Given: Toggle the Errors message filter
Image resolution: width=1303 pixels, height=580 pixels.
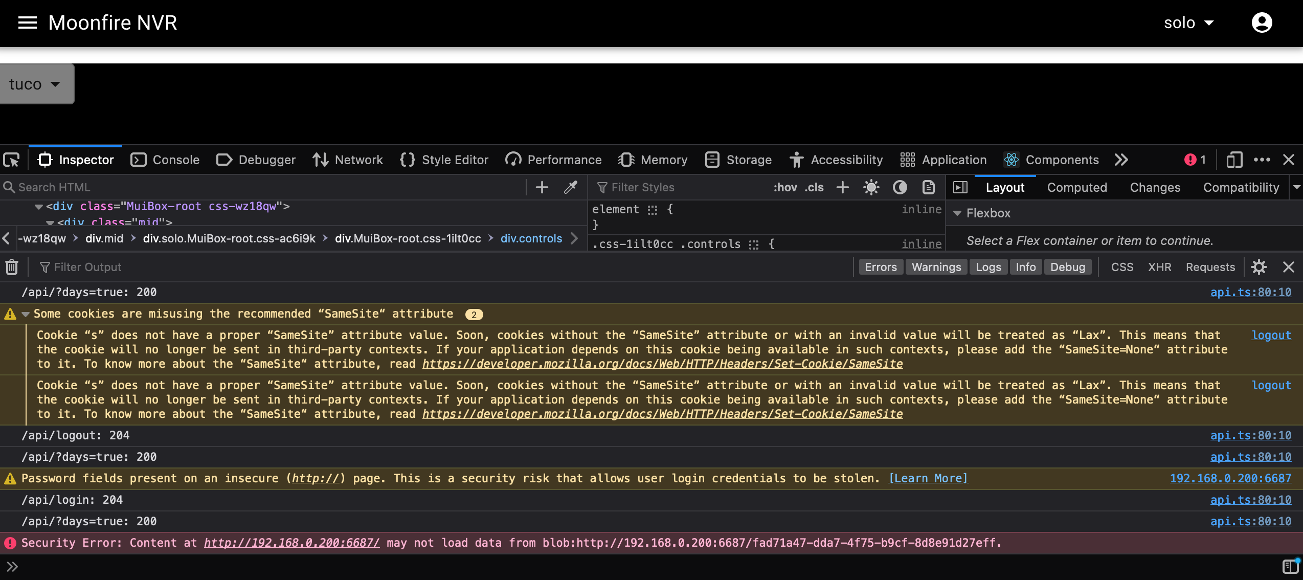Looking at the screenshot, I should point(881,266).
